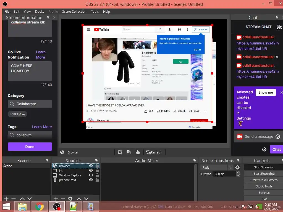Open the Help menu
Image resolution: width=283 pixels, height=212 pixels.
point(106,12)
